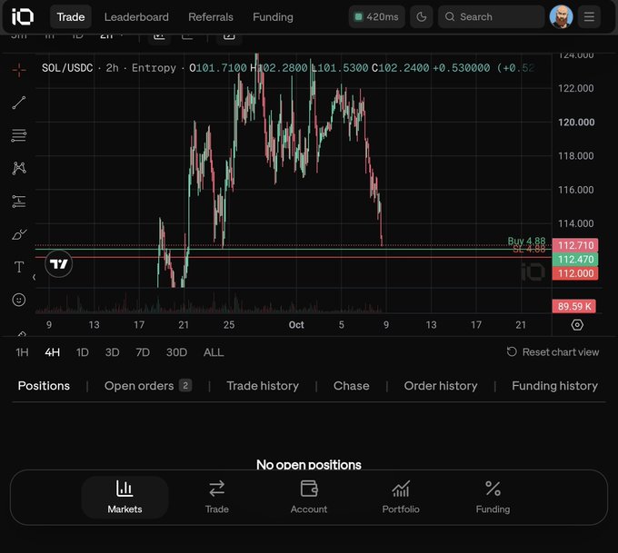Click the Oct date label on the time axis
Image resolution: width=618 pixels, height=553 pixels.
coord(296,325)
